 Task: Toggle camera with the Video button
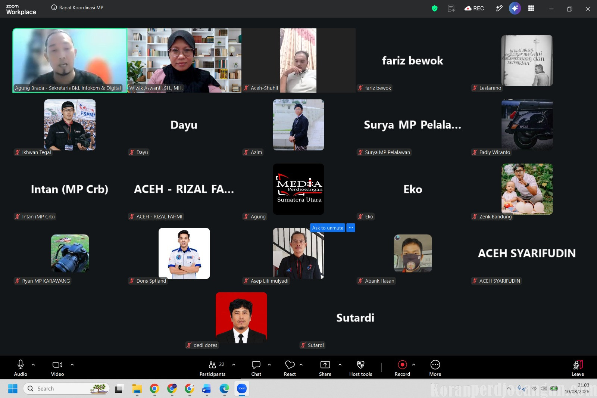pos(57,368)
